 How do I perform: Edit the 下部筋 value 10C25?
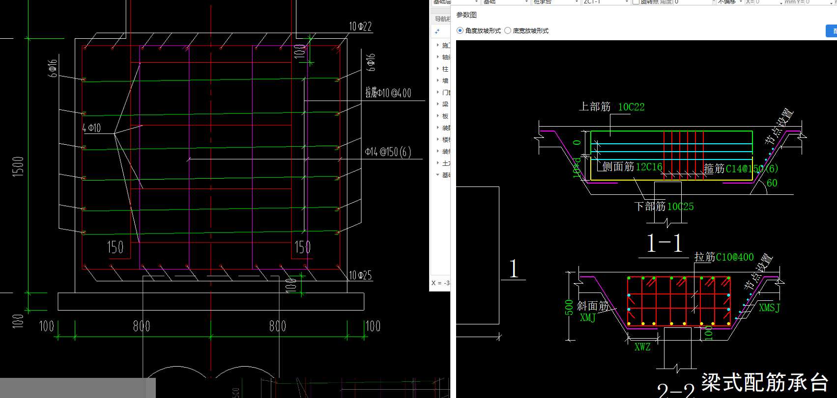click(680, 207)
